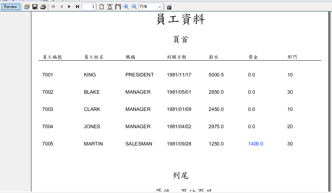Click the clapperboard icon in the toolbar

(169, 7)
